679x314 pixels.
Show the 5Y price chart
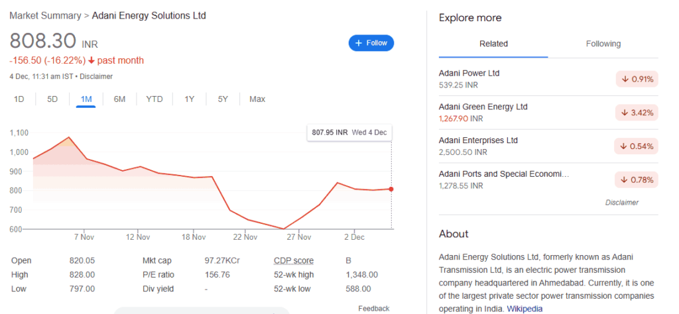tap(223, 99)
